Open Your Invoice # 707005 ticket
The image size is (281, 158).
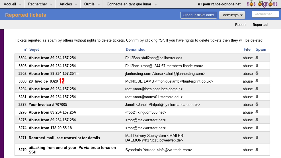(48, 104)
